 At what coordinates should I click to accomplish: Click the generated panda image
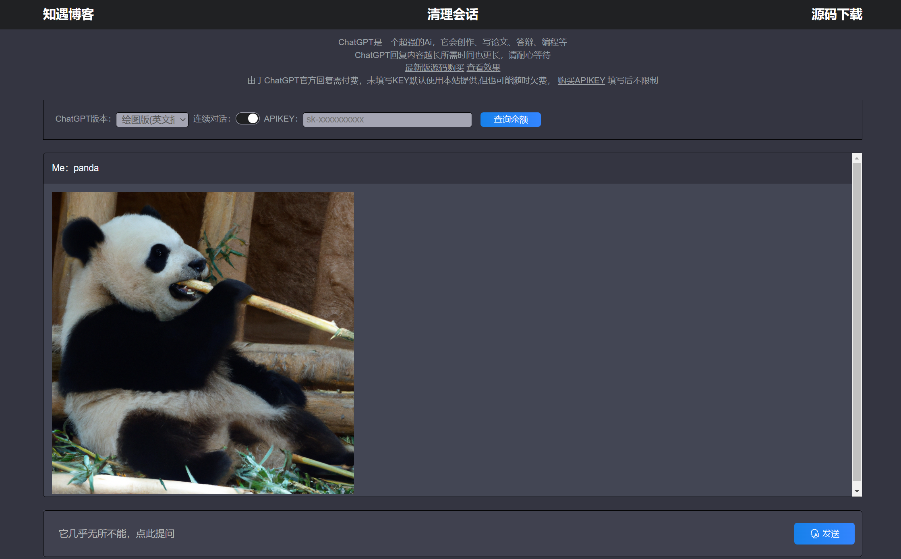pos(203,343)
